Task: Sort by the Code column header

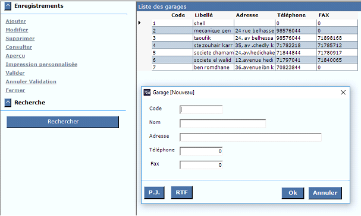Action: [178, 15]
